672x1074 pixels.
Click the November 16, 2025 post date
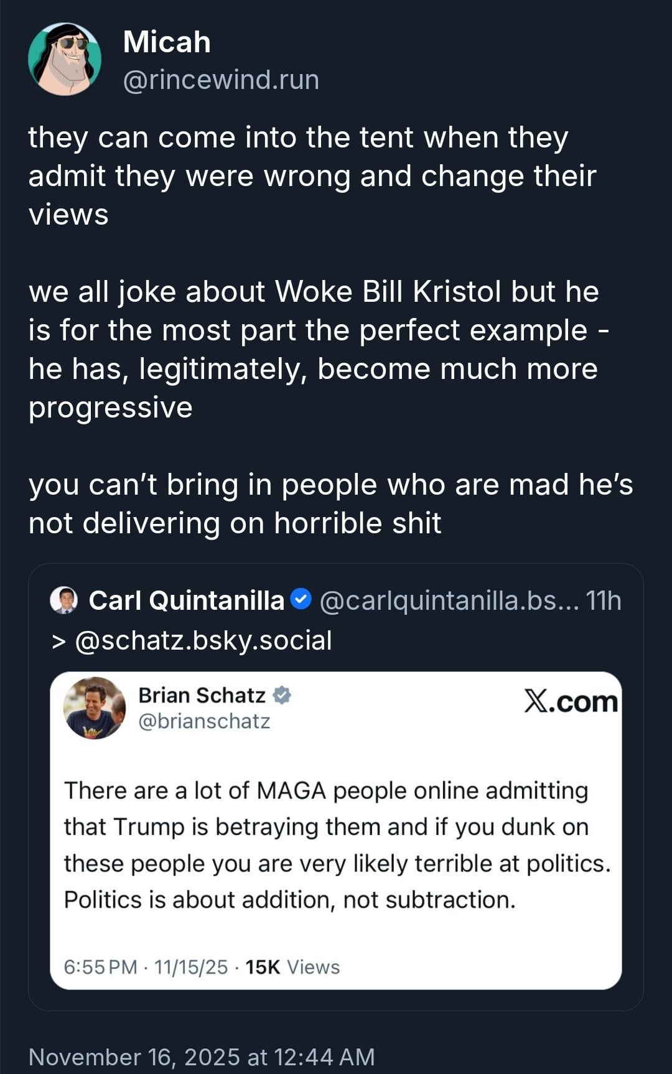point(202,1057)
